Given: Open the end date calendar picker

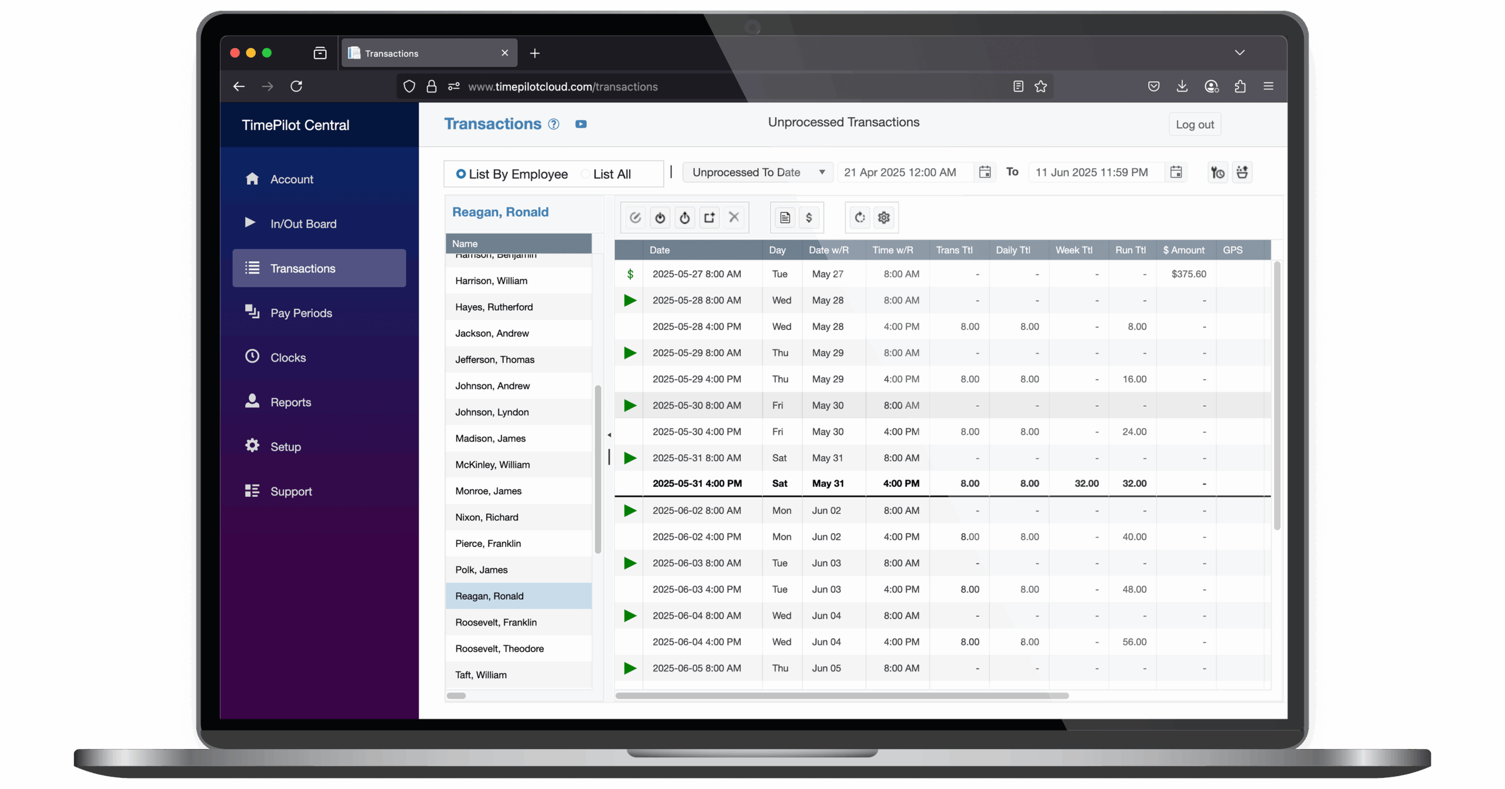Looking at the screenshot, I should 1176,172.
